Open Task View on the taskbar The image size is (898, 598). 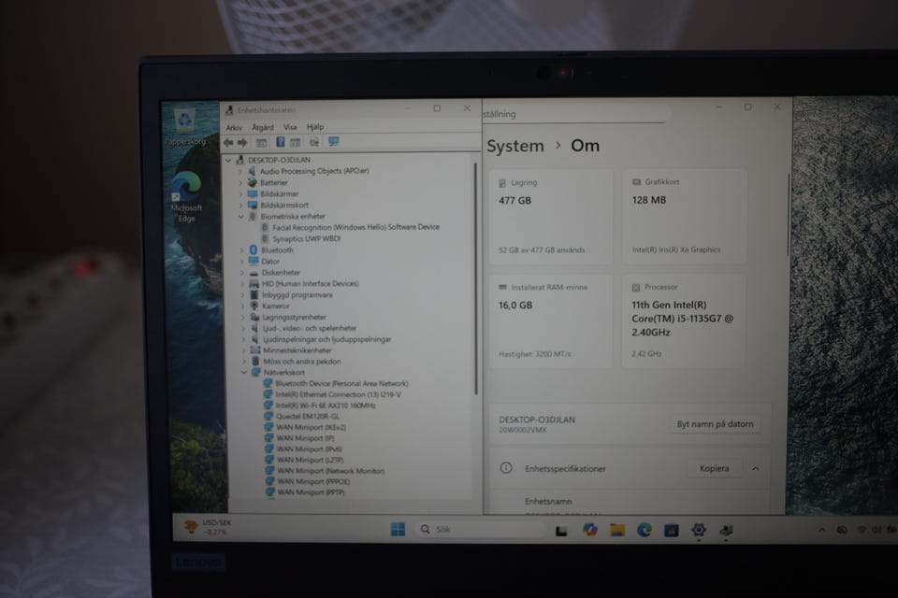pyautogui.click(x=561, y=531)
